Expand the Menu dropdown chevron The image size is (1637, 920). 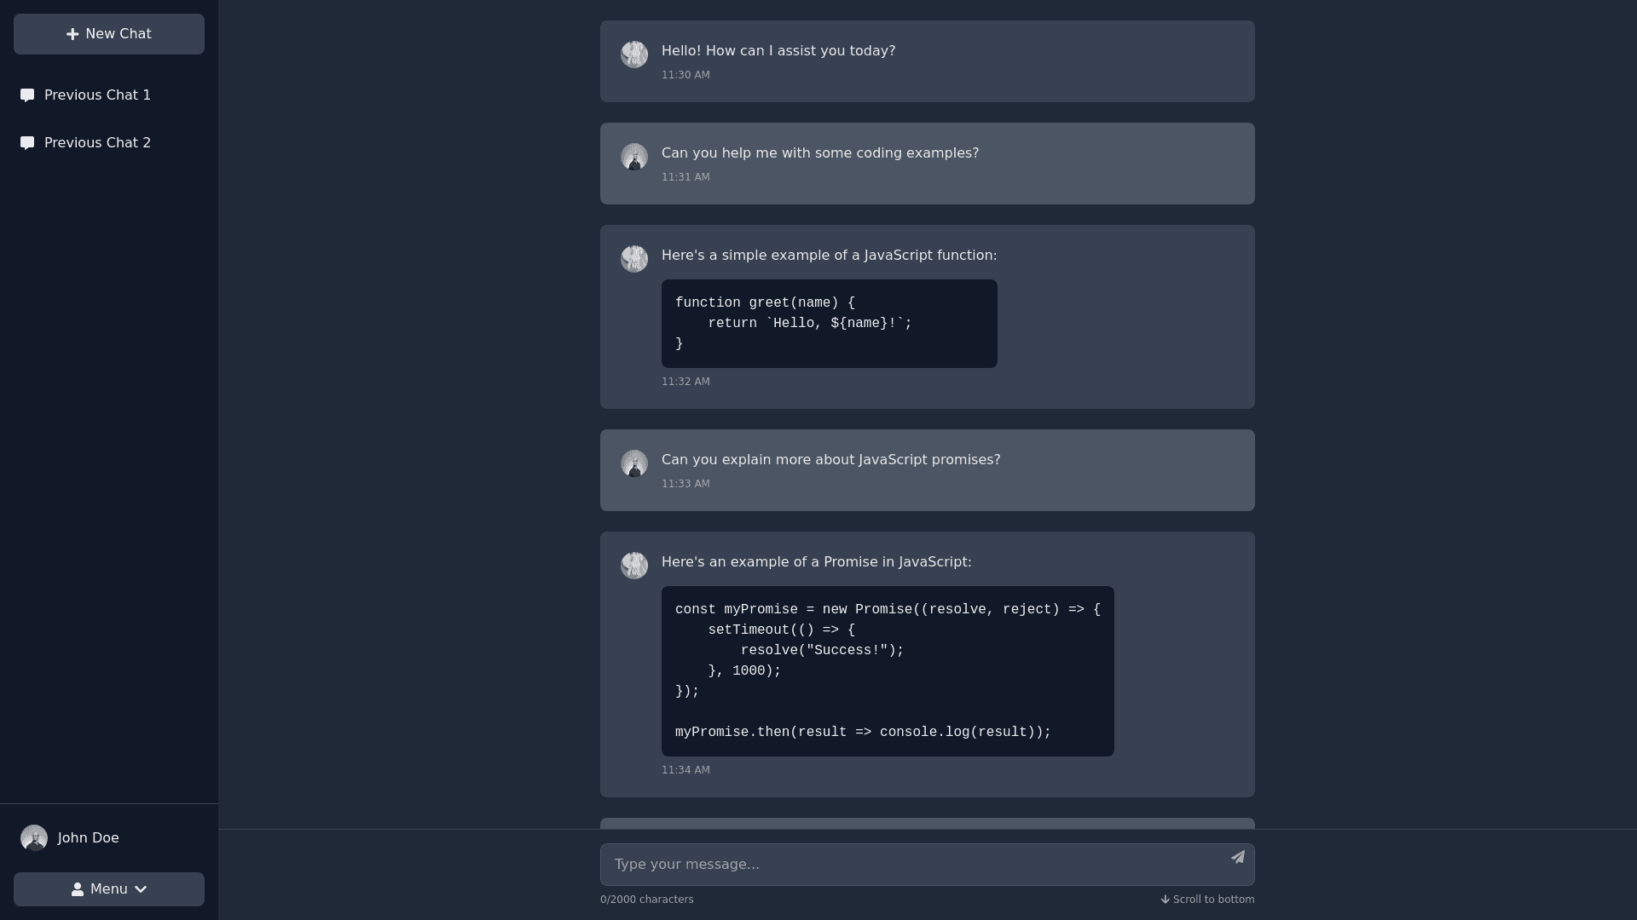click(x=141, y=889)
